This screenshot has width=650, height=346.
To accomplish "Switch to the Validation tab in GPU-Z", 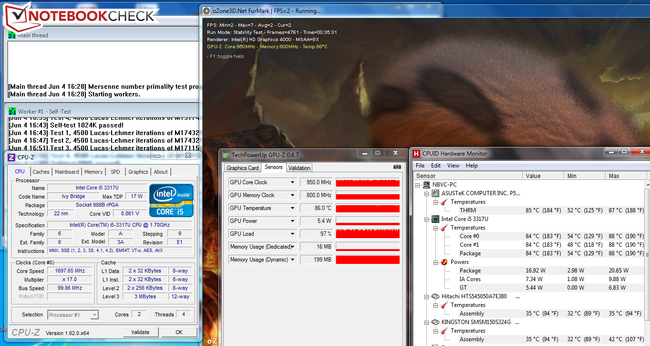I will tap(299, 168).
